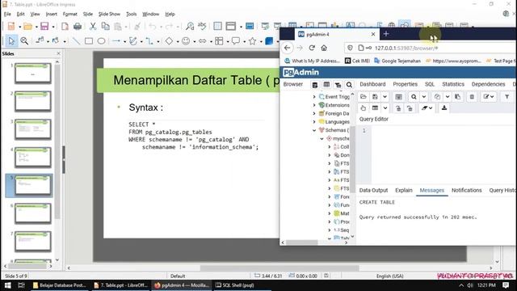Click the Google Terjemahan bookmark

[397, 61]
